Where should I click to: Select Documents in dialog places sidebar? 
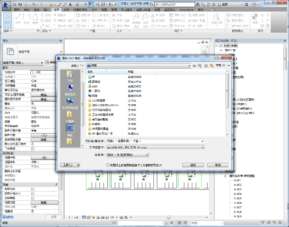click(x=70, y=76)
